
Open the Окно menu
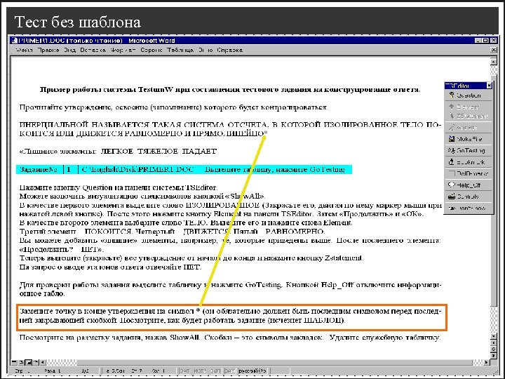(x=205, y=51)
